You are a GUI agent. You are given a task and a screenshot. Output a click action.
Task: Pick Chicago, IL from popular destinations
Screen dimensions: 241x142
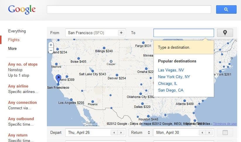tap(167, 84)
